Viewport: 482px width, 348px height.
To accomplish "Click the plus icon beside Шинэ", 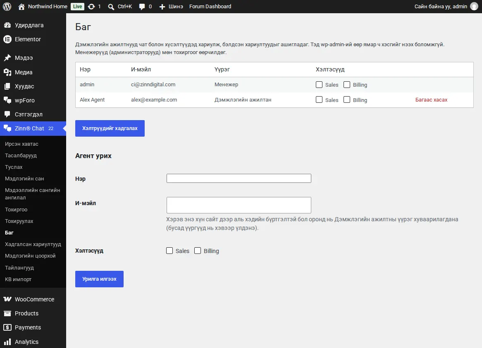I will [162, 7].
